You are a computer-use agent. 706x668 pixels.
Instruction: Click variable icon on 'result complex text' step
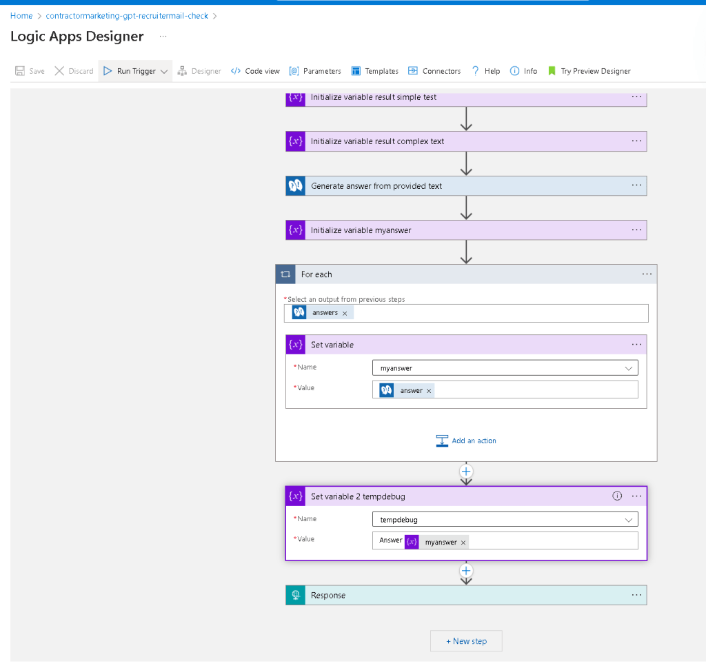[295, 141]
